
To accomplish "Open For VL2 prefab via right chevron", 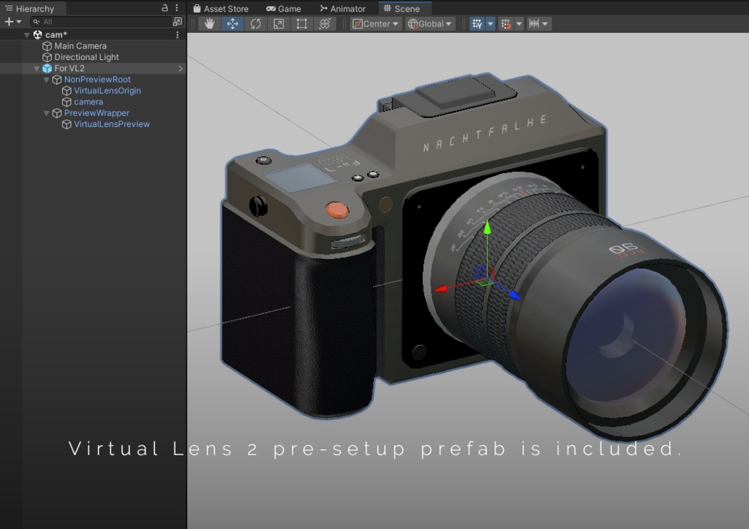I will [180, 69].
